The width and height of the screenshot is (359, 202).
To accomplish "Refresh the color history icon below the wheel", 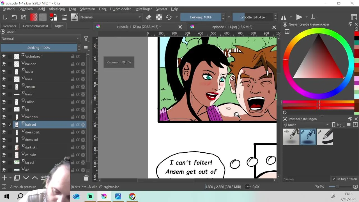I will click(285, 113).
